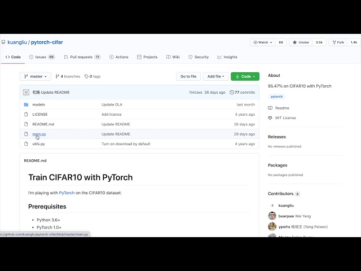This screenshot has height=271, width=361.
Task: Open the pytorch-cifar repository link
Action: point(47,42)
